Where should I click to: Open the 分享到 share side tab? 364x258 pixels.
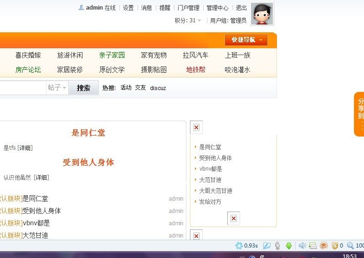(359, 114)
